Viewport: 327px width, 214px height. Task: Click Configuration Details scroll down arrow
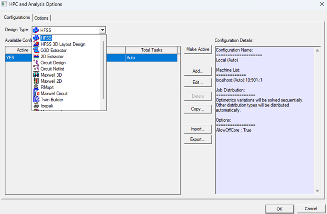(x=317, y=191)
